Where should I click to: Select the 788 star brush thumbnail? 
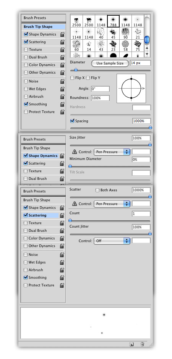coord(113,21)
